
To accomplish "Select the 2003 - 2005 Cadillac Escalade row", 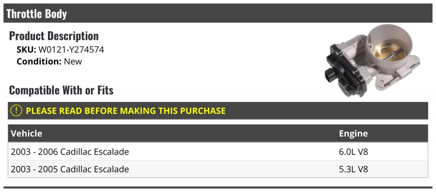I will (x=70, y=169).
